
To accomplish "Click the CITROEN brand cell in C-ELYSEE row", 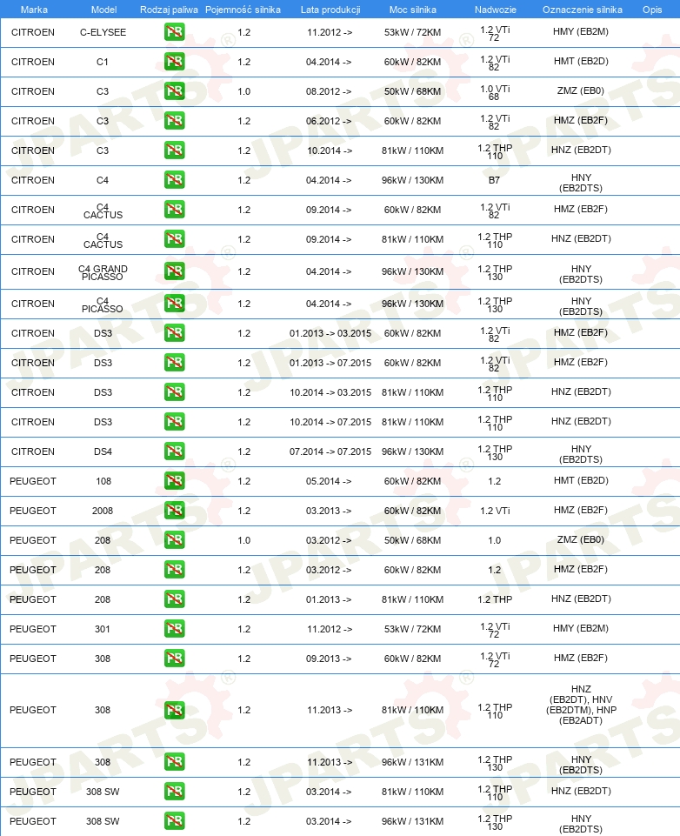I will (33, 32).
